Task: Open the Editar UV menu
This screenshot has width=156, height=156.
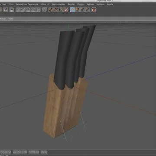Action: pyautogui.click(x=45, y=4)
